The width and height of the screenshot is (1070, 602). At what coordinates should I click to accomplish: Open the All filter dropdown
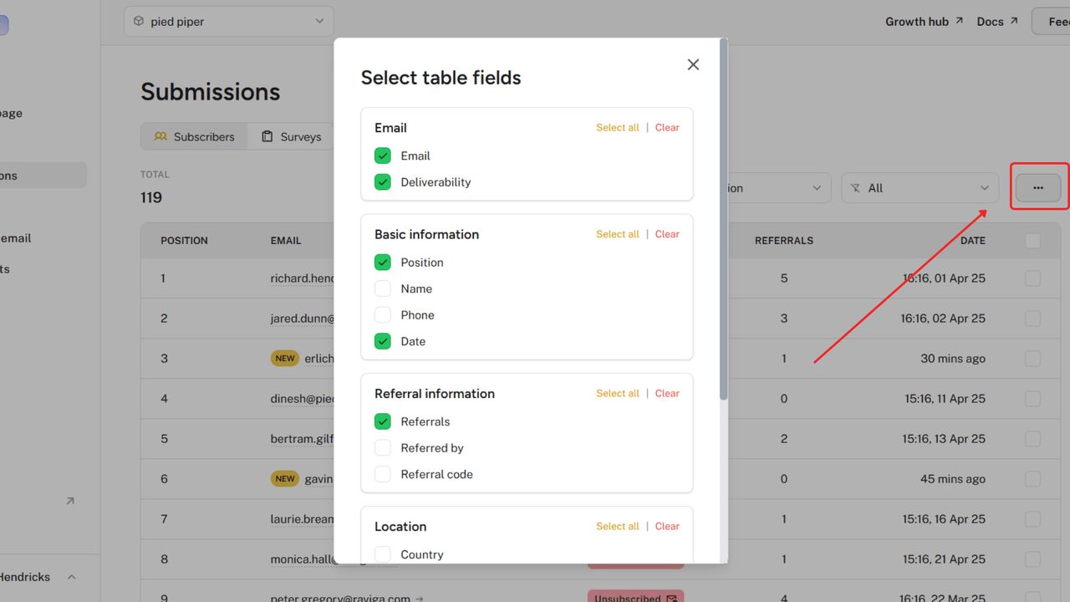[x=920, y=187]
